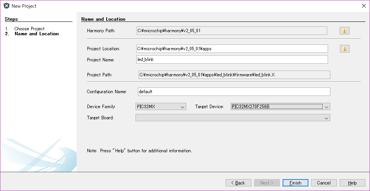
Task: Click the read-only Project Path field
Action: click(234, 75)
